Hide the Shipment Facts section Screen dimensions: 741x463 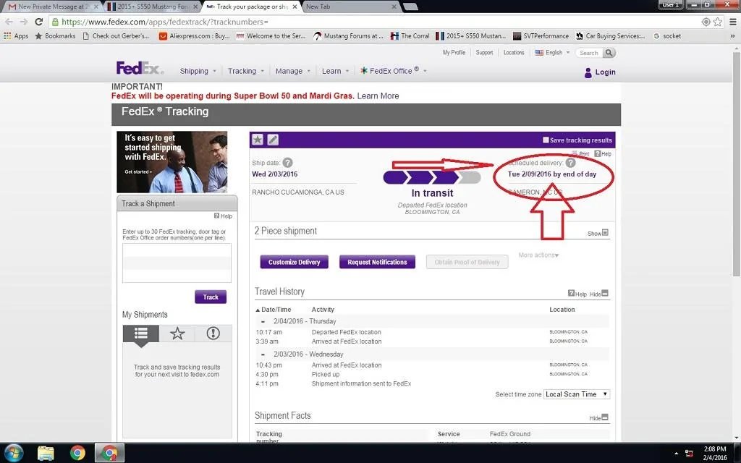coord(599,417)
